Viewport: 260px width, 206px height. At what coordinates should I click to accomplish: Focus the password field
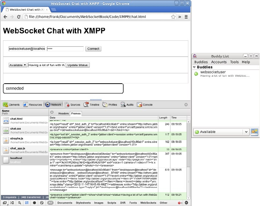[x=65, y=49]
